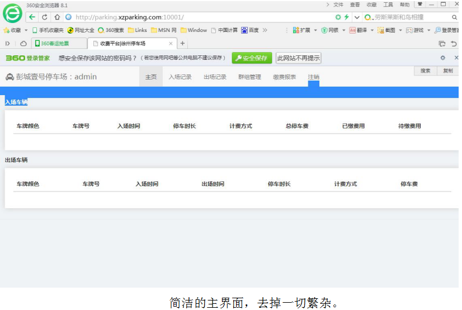
Task: Open 中国计算 bookmark
Action: coord(224,30)
